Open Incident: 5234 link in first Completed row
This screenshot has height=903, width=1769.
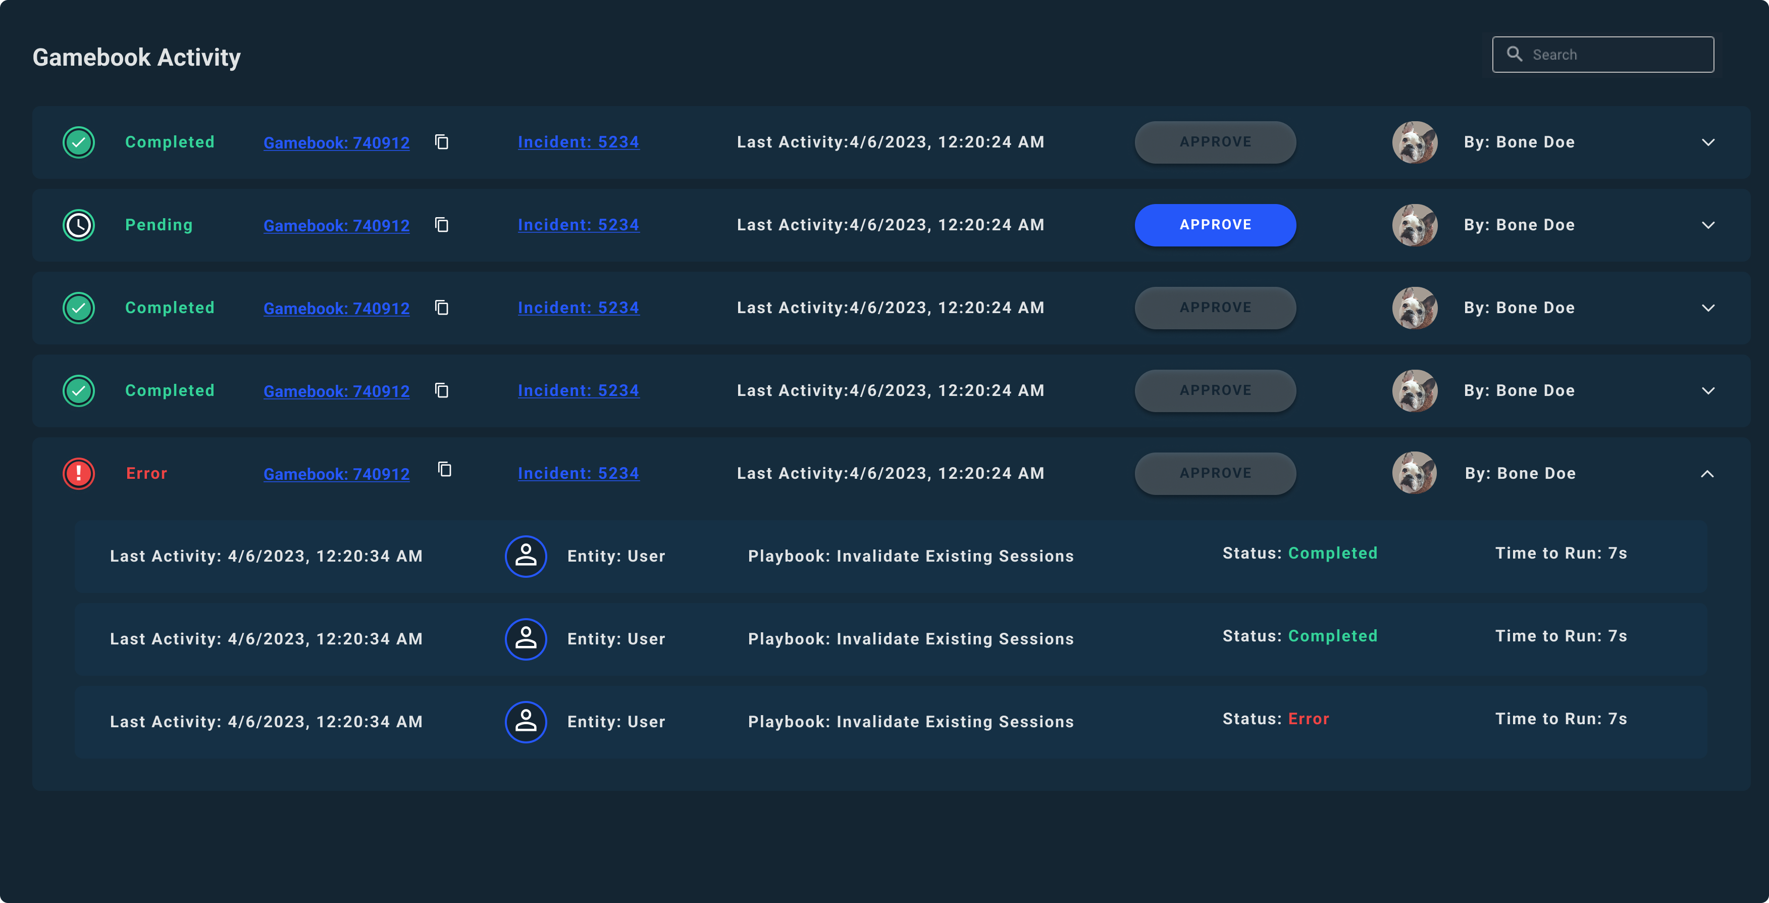pyautogui.click(x=578, y=141)
